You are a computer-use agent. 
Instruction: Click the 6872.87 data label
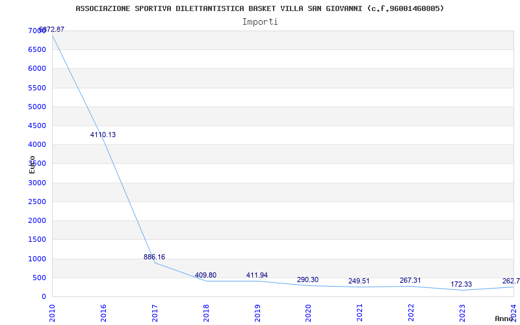52,29
